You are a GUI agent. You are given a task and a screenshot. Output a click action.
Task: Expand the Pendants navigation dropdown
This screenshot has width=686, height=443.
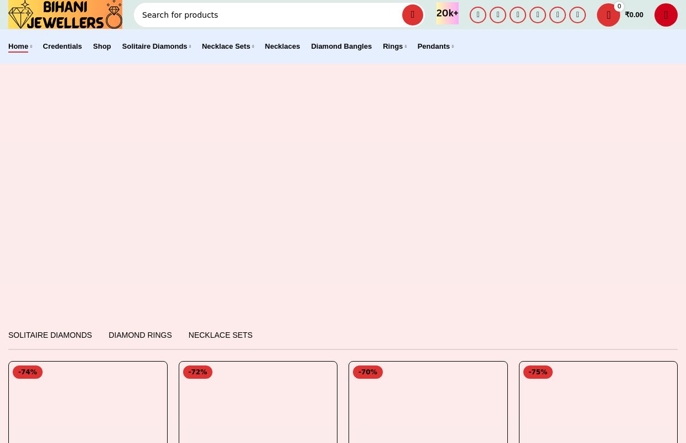435,47
